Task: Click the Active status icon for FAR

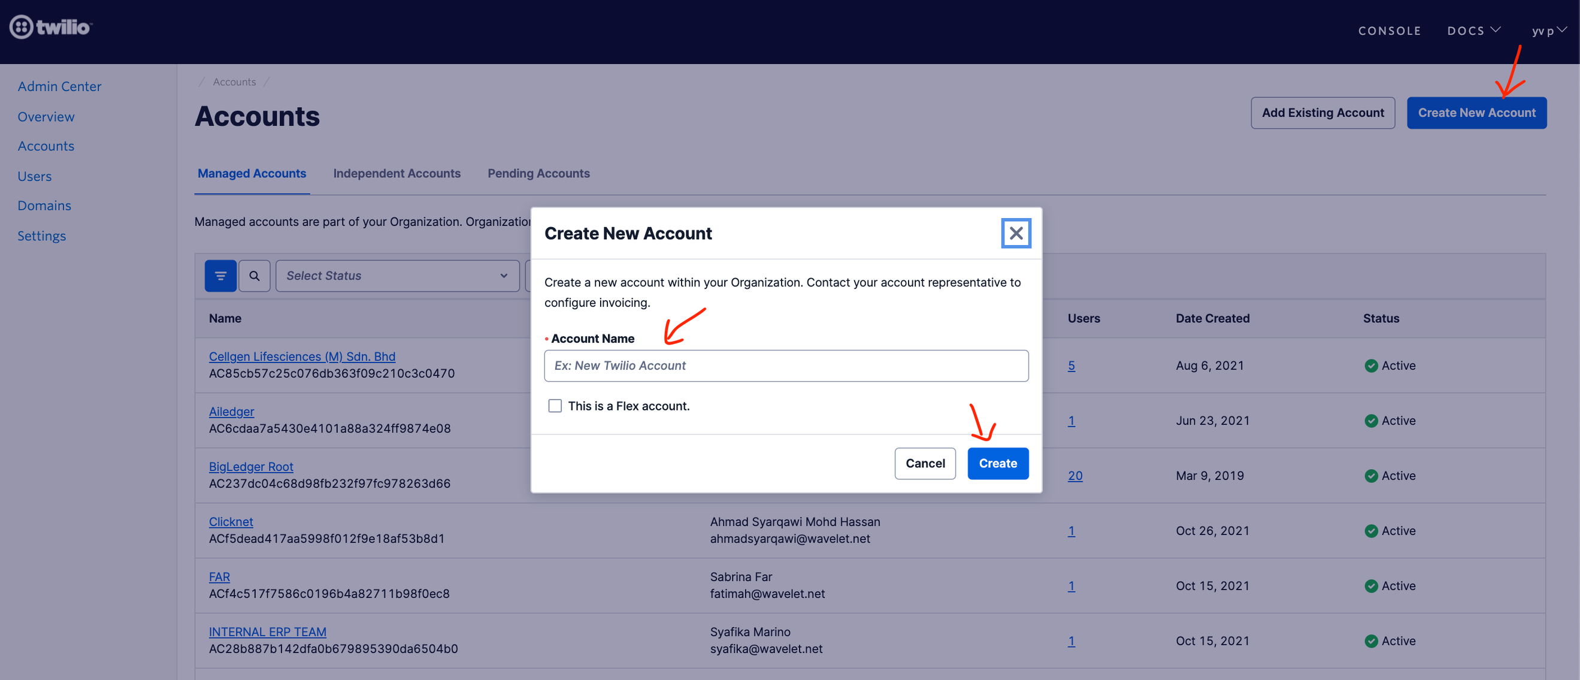Action: [1371, 586]
